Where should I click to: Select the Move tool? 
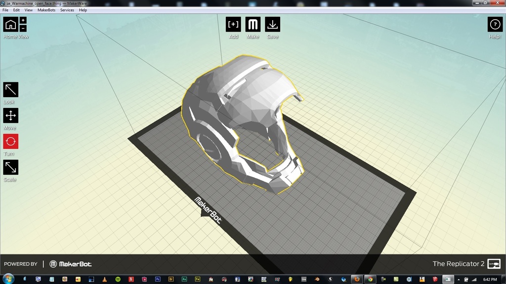pos(10,115)
